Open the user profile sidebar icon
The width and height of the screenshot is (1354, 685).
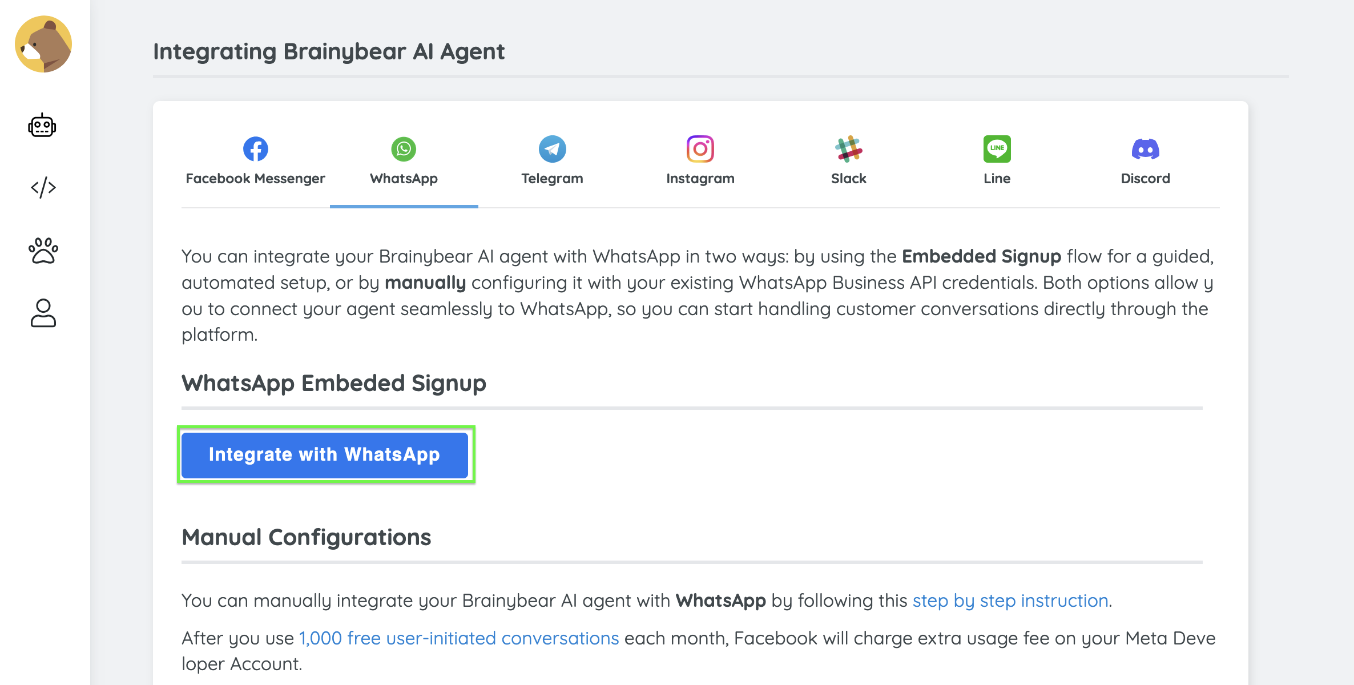[x=43, y=313]
